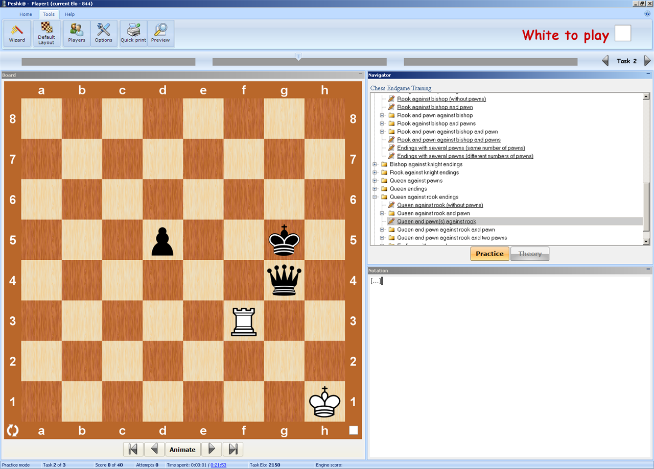Open the Wizard tool

[x=17, y=34]
